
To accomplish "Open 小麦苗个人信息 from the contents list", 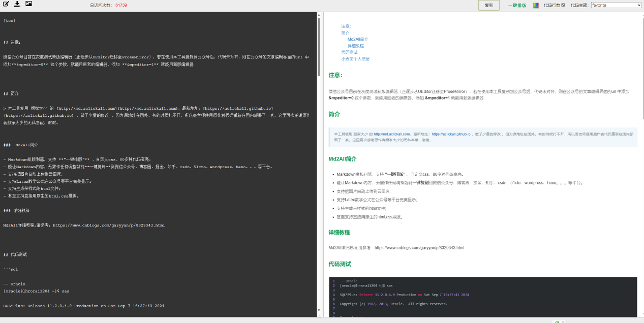I will [x=355, y=59].
